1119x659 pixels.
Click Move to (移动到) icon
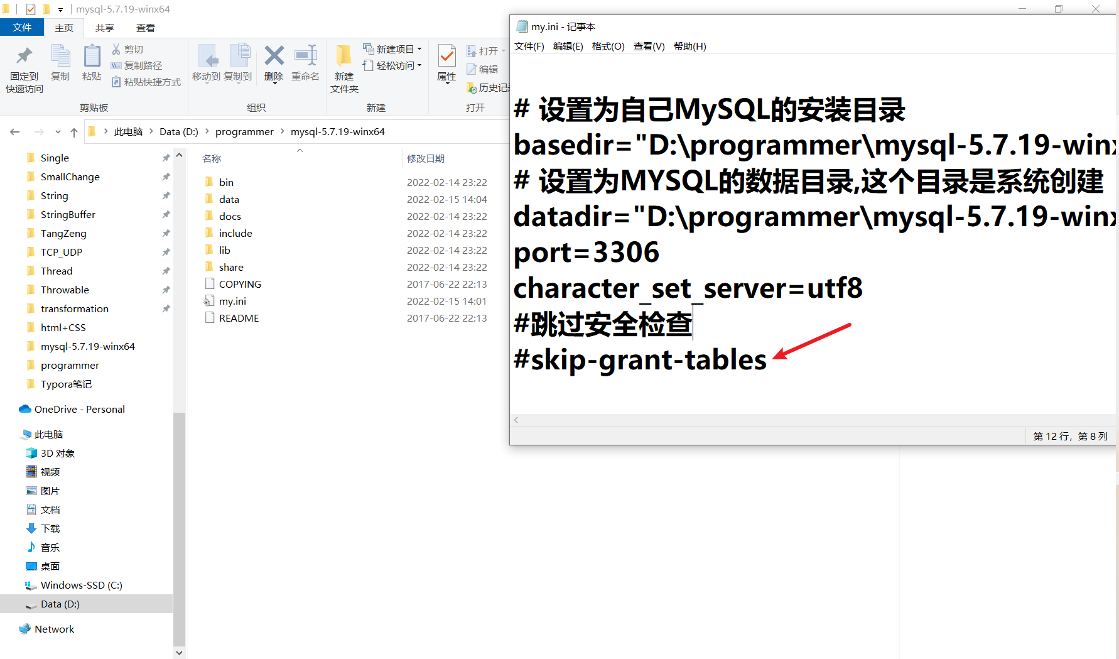pos(207,56)
